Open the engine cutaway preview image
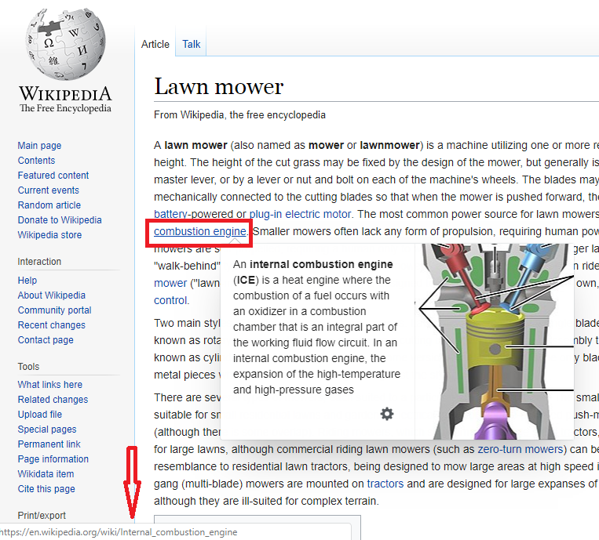599x540 pixels. click(495, 341)
